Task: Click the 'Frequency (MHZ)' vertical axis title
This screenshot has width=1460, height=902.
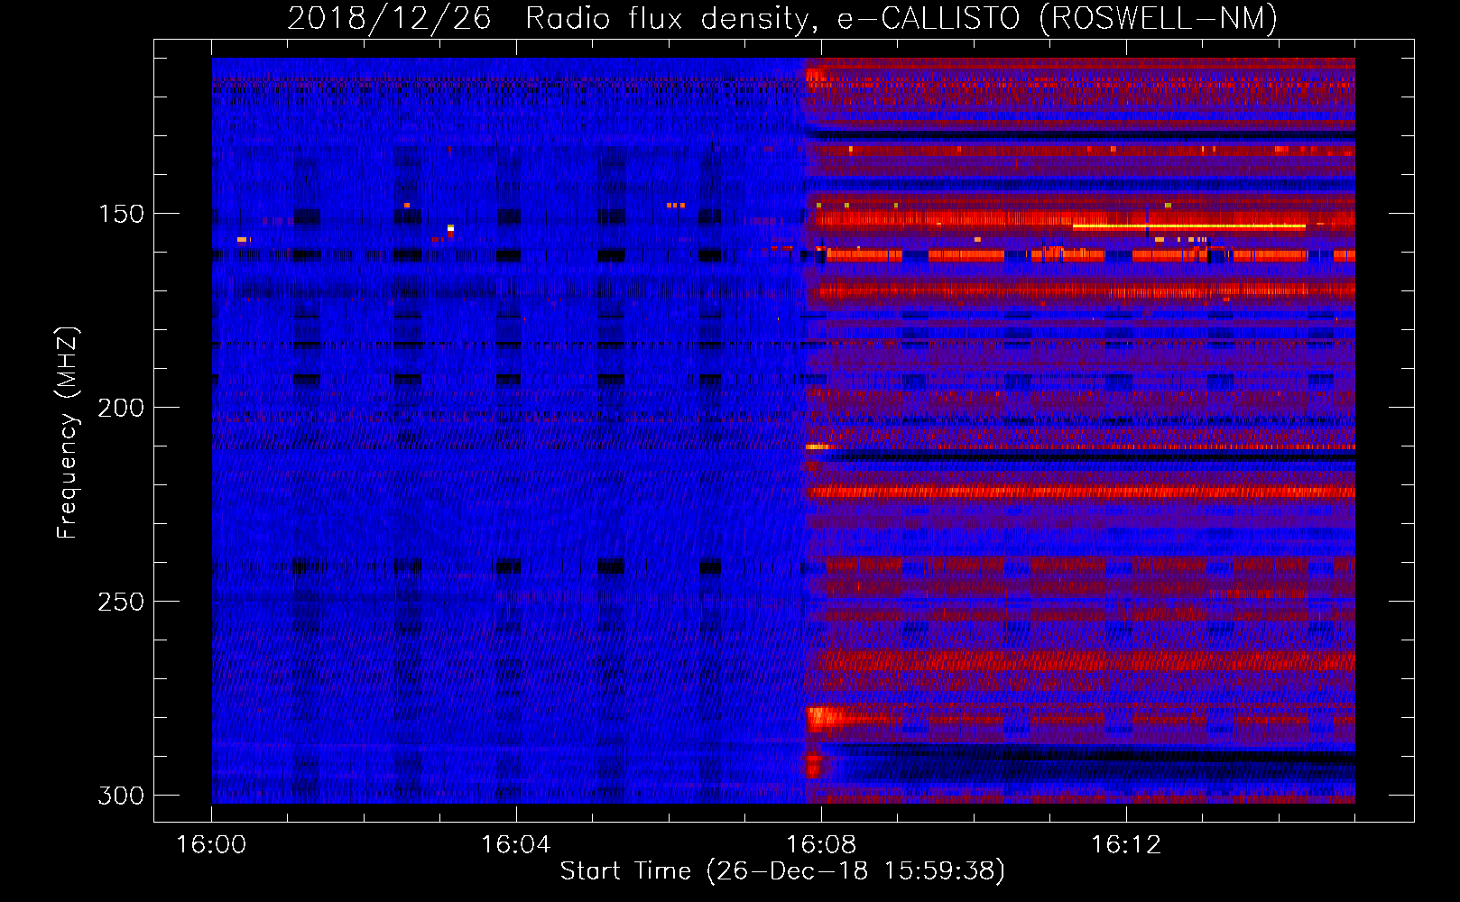Action: (68, 432)
